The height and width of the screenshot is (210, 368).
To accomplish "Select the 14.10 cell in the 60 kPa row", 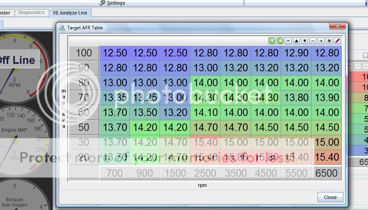I will pyautogui.click(x=205, y=112).
